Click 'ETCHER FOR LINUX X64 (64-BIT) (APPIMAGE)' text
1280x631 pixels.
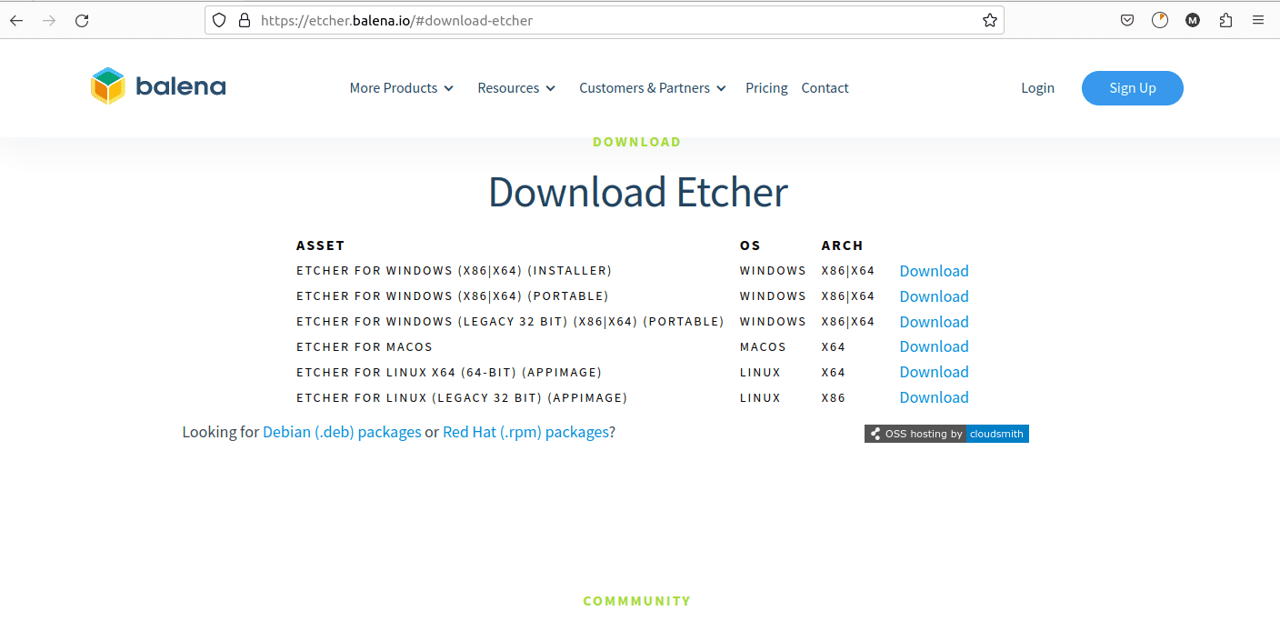coord(449,373)
